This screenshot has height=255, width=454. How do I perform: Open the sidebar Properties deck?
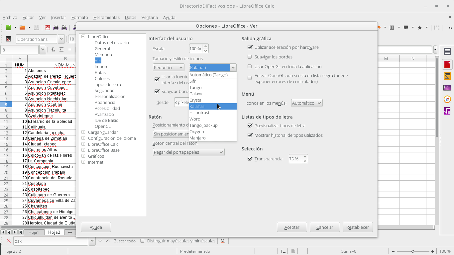[447, 64]
